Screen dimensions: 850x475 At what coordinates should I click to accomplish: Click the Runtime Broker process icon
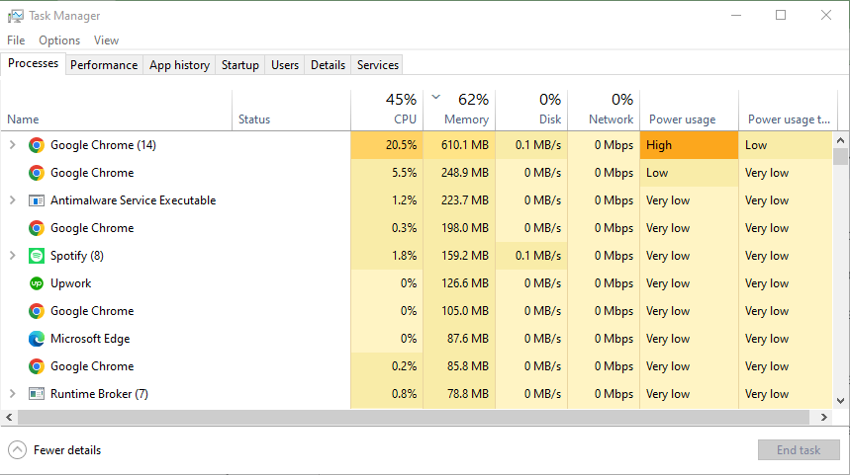pos(37,394)
